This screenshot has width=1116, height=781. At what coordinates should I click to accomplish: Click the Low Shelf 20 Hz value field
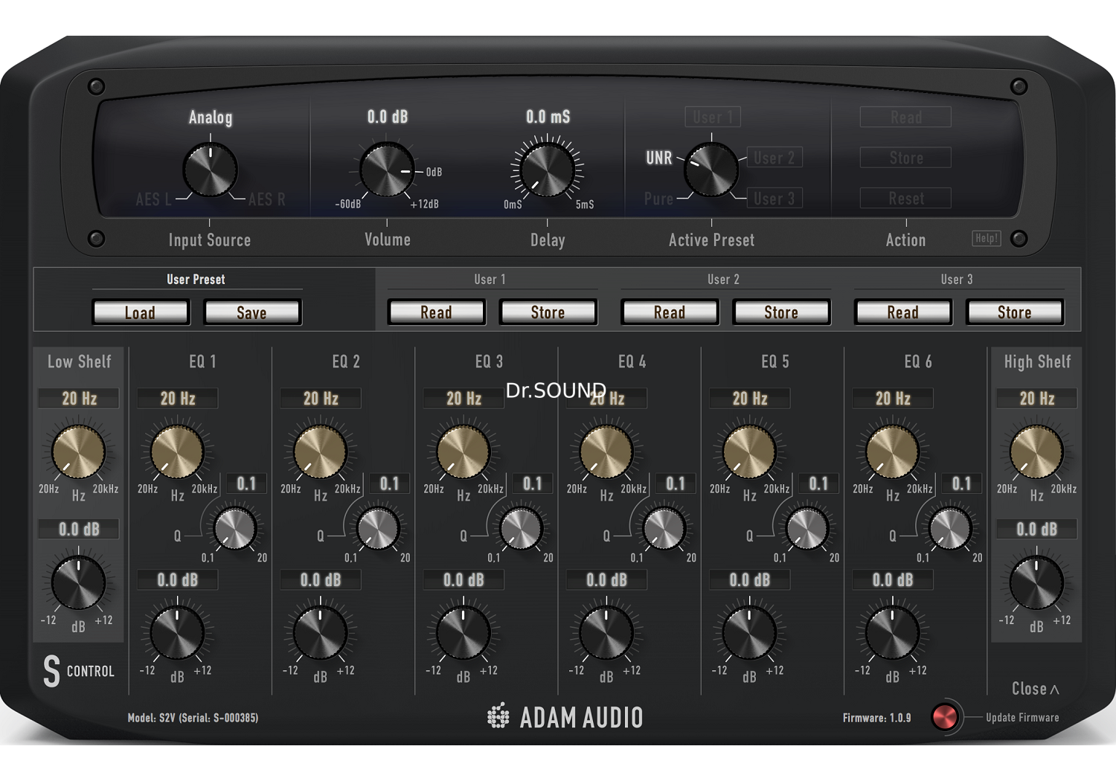click(79, 399)
